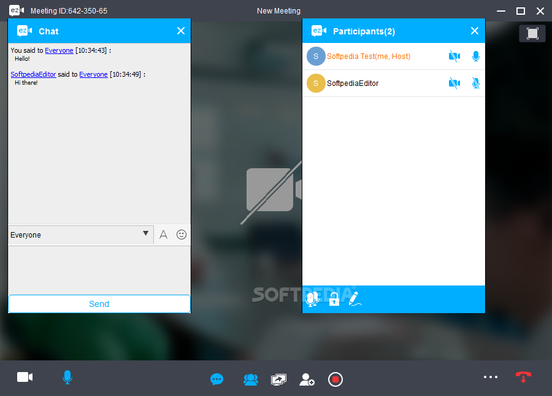Mute all participants in Participants footer
The height and width of the screenshot is (396, 552).
pyautogui.click(x=312, y=299)
